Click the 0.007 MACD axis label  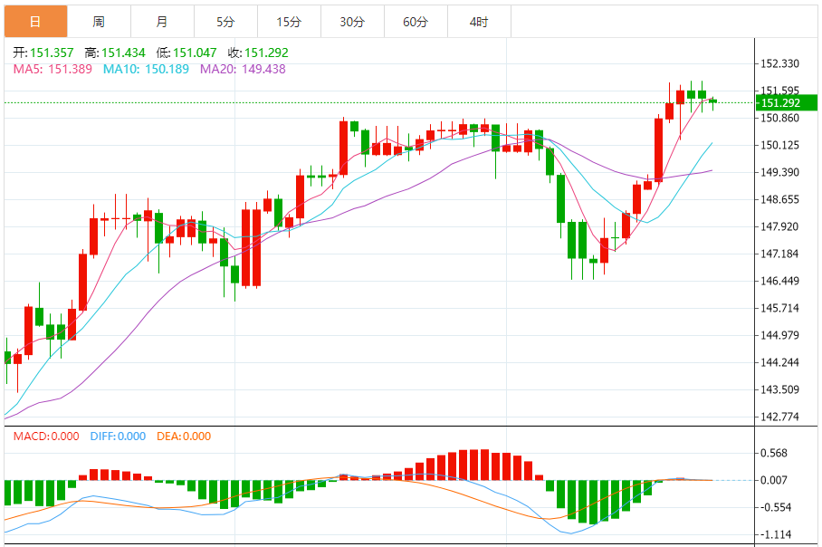click(x=774, y=480)
